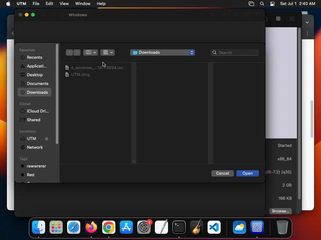The image size is (321, 240).
Task: Open Control Center in the menu bar
Action: click(x=272, y=4)
